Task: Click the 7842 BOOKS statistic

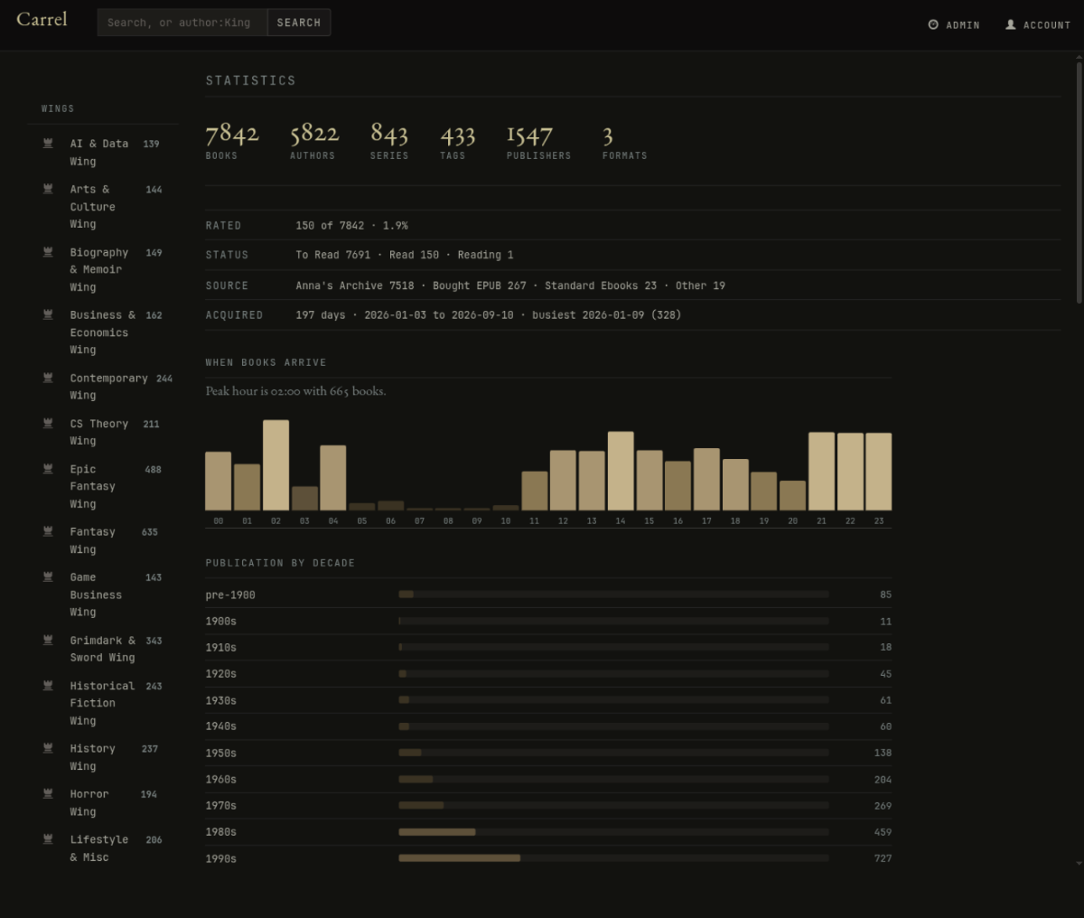Action: coord(232,141)
